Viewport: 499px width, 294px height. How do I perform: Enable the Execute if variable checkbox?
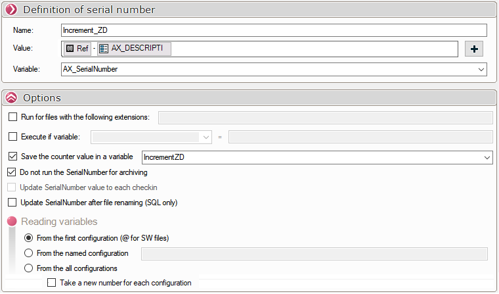[x=13, y=137]
